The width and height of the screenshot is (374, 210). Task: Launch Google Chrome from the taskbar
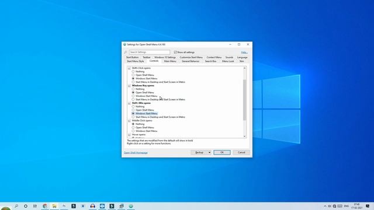pyautogui.click(x=45, y=206)
